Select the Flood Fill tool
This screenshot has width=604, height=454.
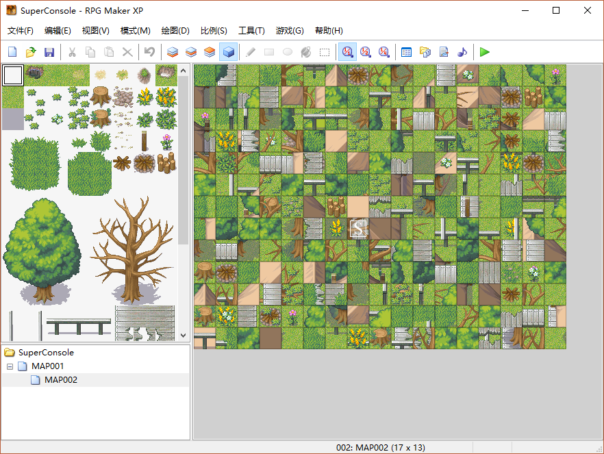click(x=306, y=52)
